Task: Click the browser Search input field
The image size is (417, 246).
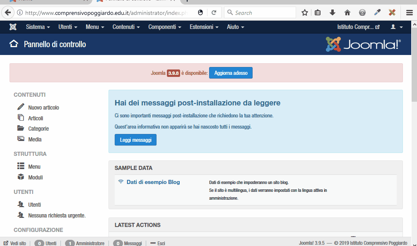Action: (x=260, y=12)
